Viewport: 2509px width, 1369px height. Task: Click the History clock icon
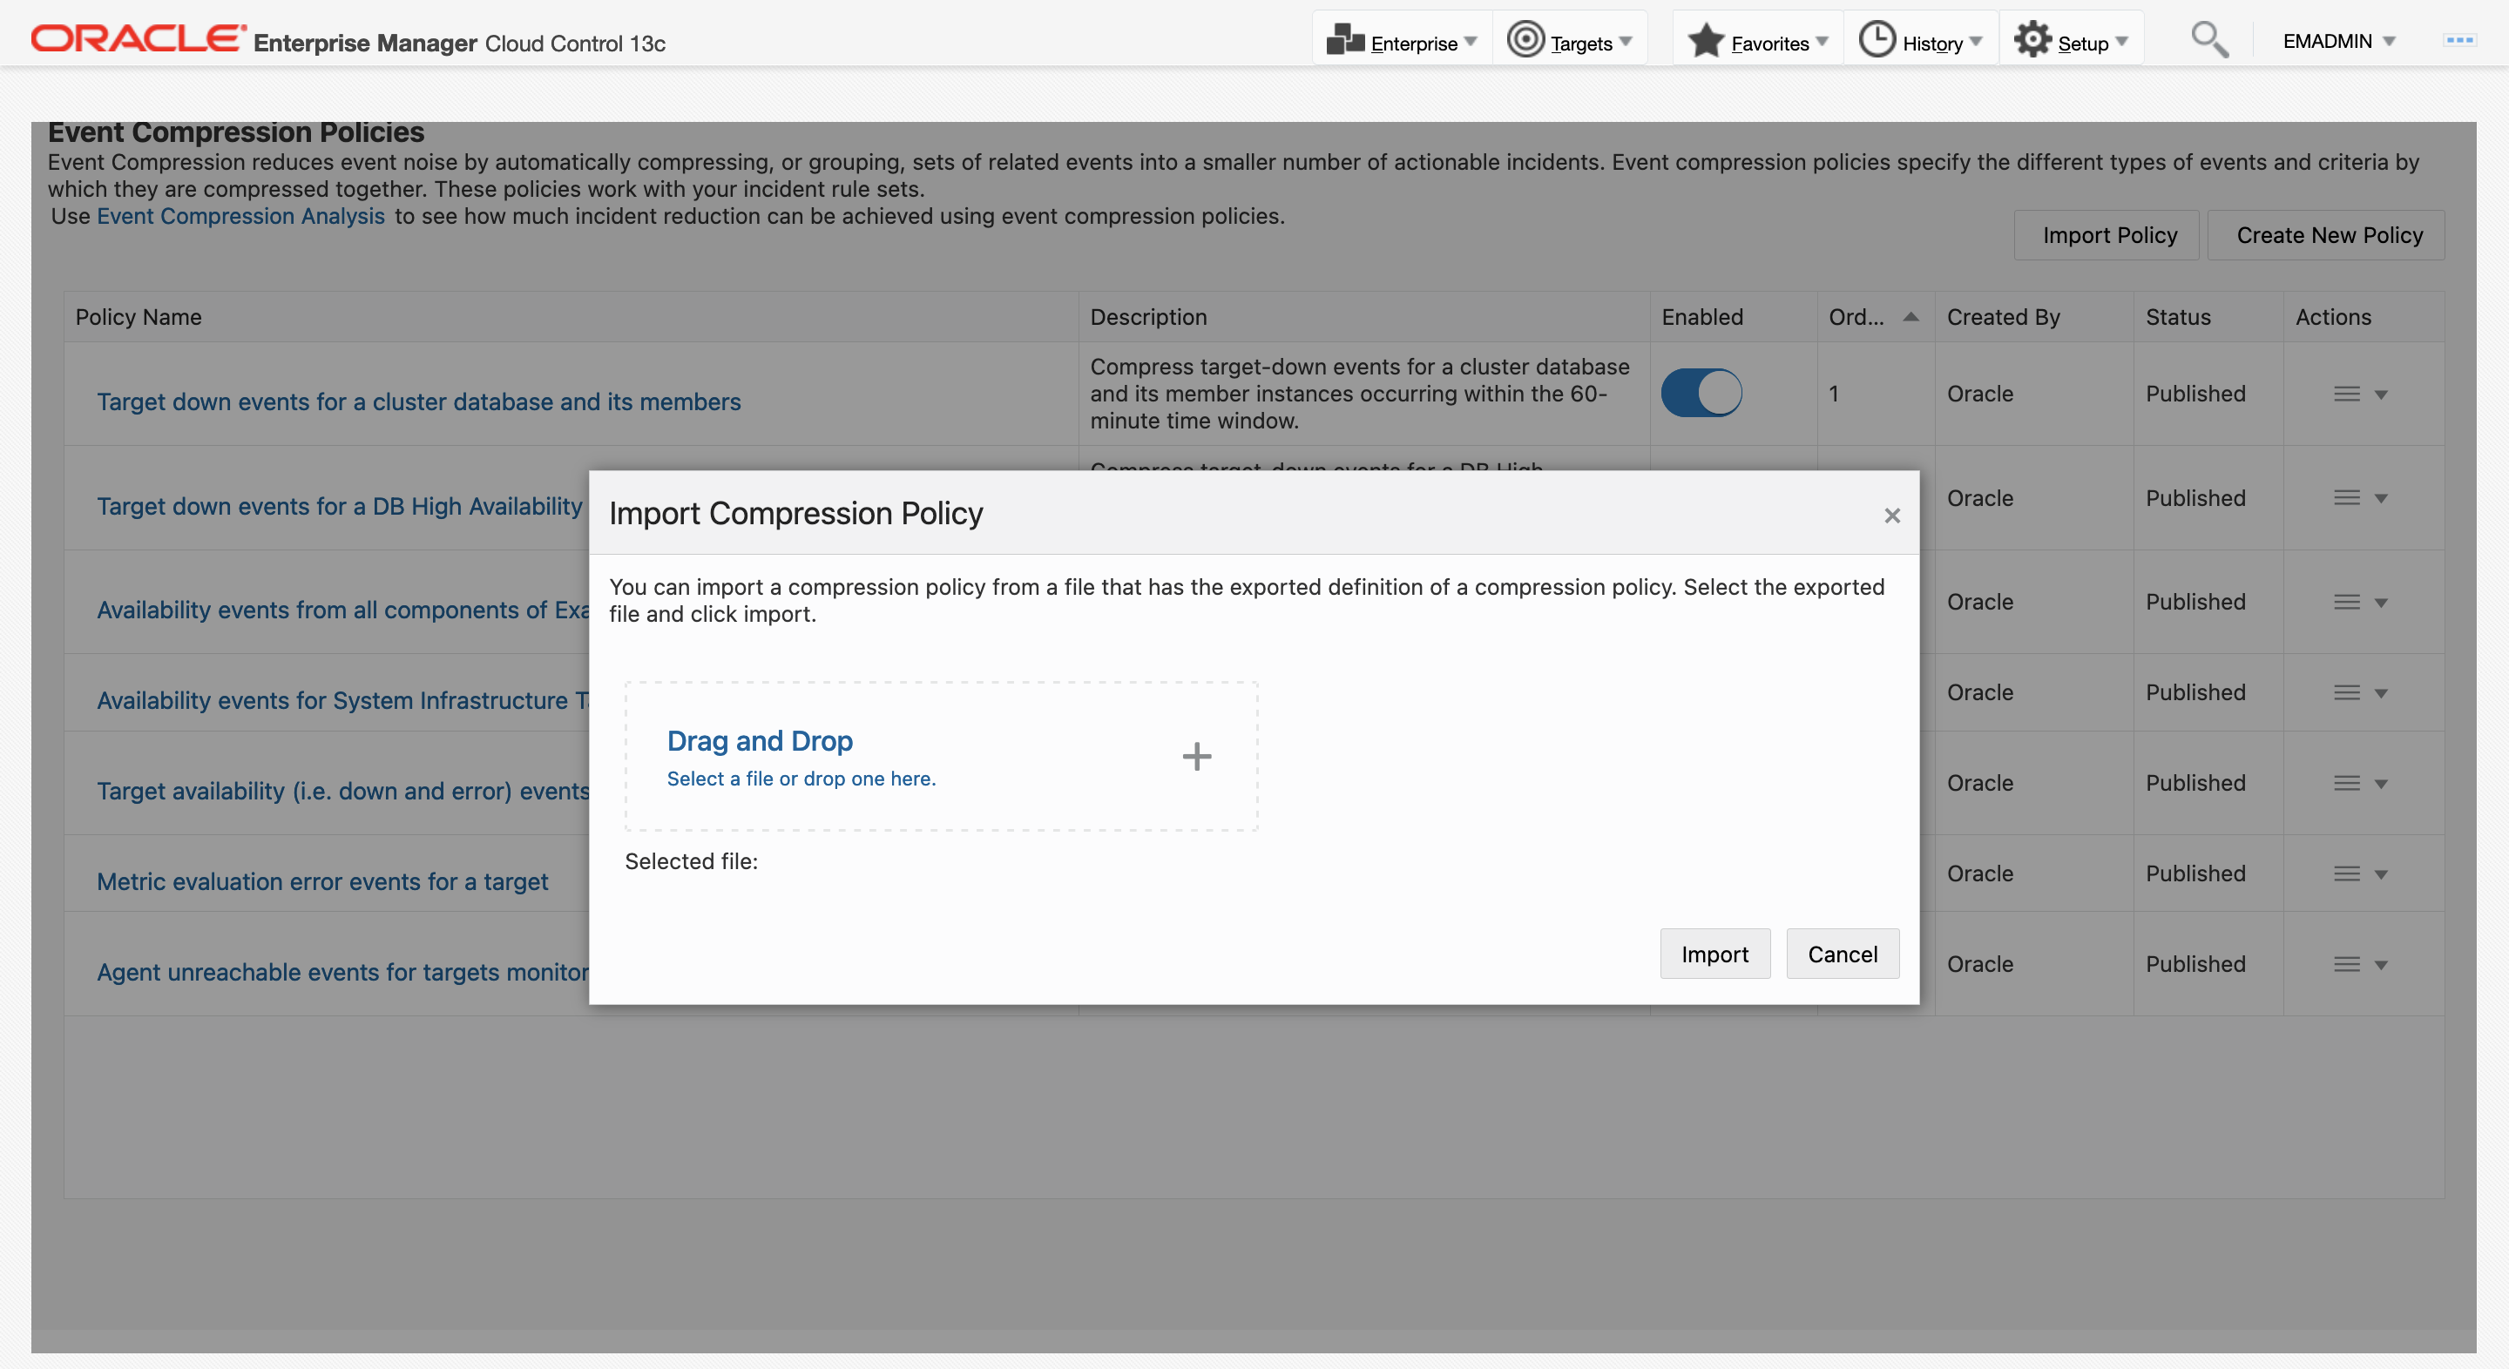click(1876, 40)
